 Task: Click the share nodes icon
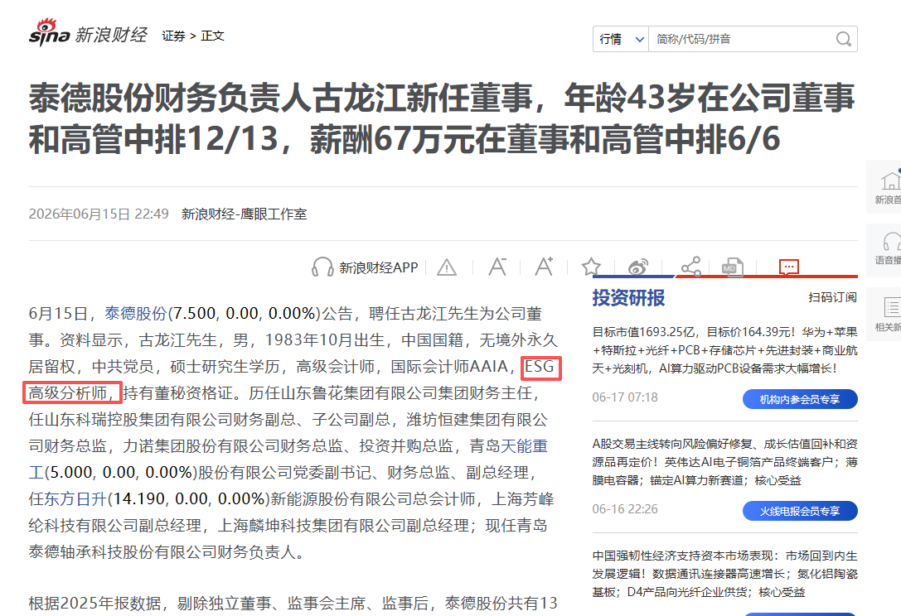click(691, 267)
